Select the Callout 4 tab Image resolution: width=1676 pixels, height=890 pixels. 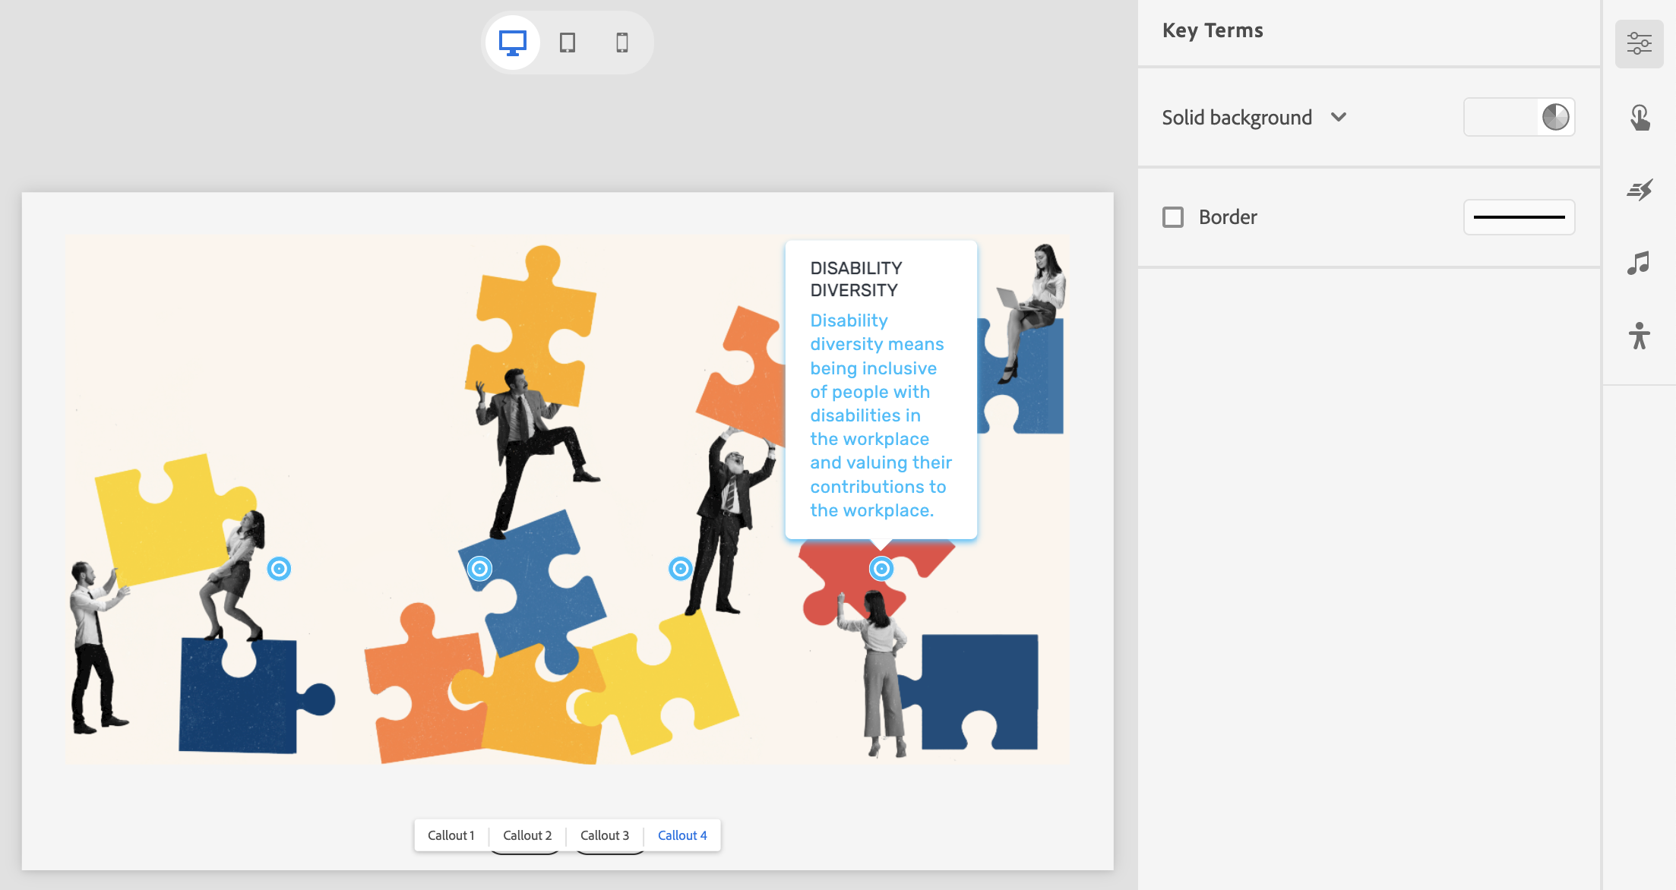pos(682,835)
